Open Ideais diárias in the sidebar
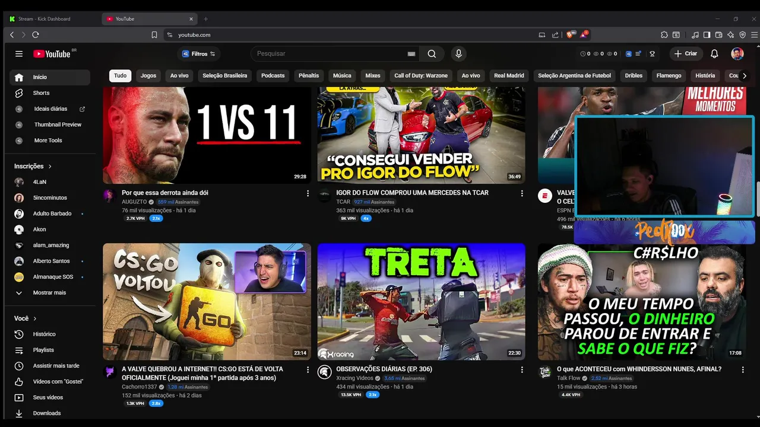 point(49,109)
